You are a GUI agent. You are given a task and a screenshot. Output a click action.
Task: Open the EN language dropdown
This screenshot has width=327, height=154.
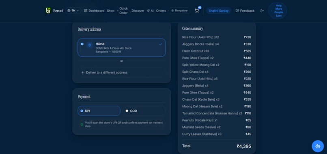point(73,11)
